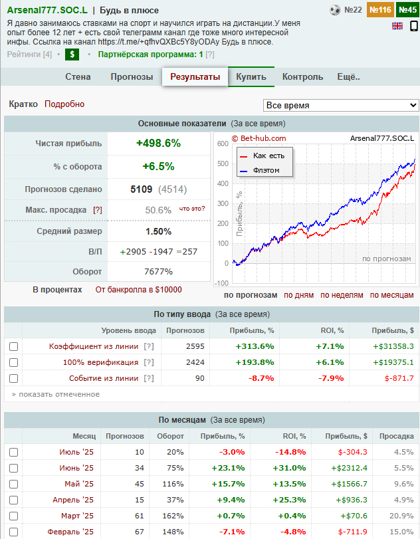420x539 pixels.
Task: Click the orange №116 rating badge
Action: pos(379,10)
